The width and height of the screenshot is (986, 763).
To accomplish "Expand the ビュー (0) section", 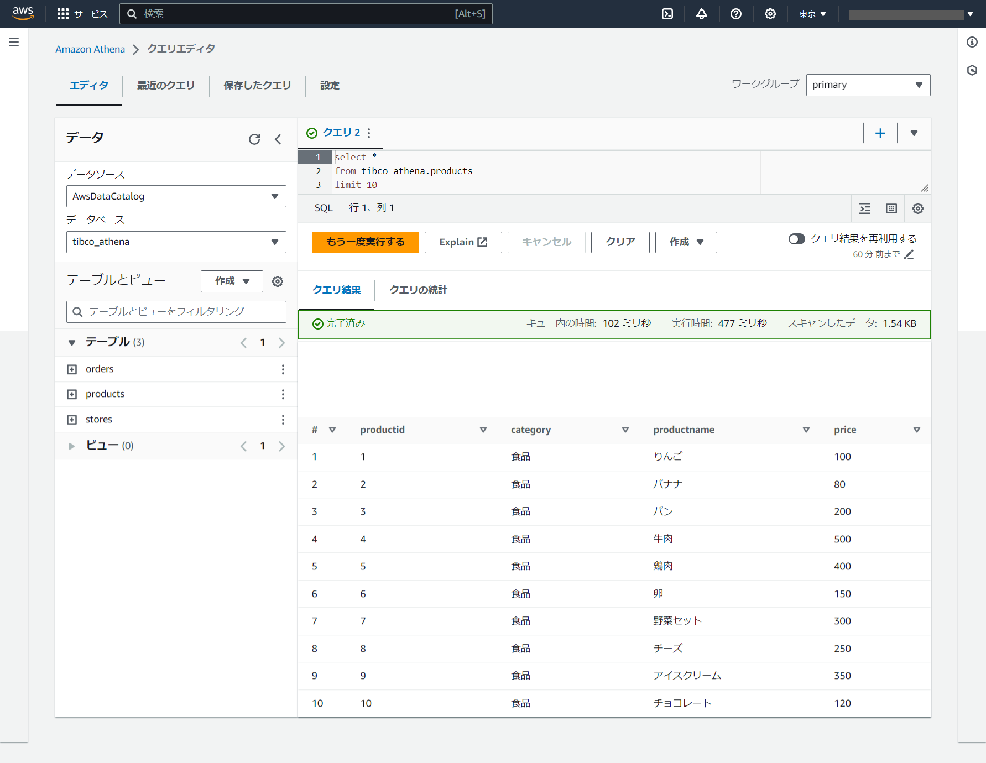I will pos(71,446).
